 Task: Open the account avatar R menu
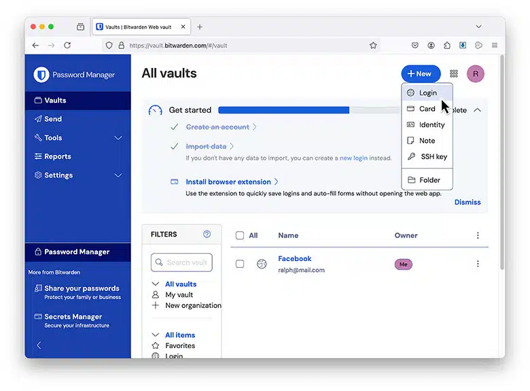pos(475,73)
